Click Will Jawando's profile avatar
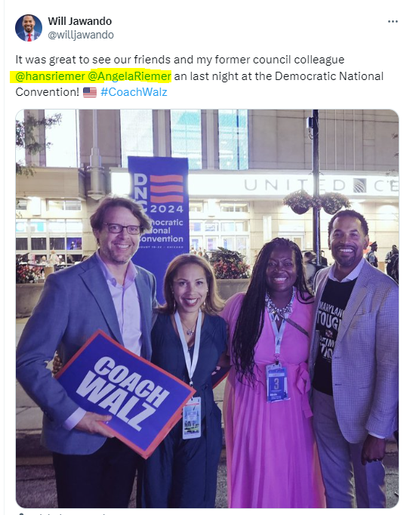The width and height of the screenshot is (410, 515). 29,28
